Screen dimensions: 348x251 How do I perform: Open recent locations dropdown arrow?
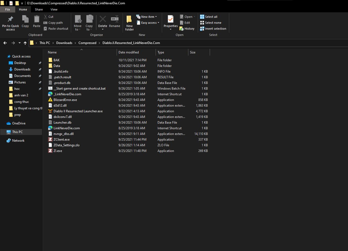(19, 43)
